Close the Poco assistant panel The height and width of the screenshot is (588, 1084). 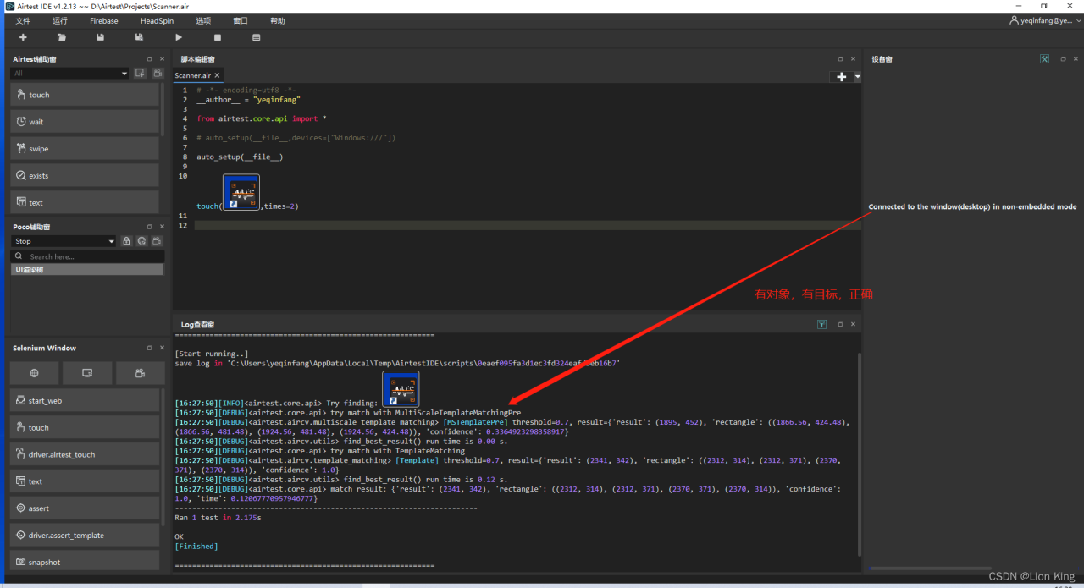coord(162,227)
